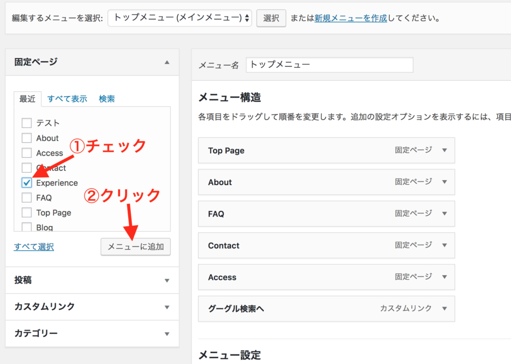The image size is (511, 364).
Task: Expand the カテゴリー section
Action: click(x=167, y=334)
